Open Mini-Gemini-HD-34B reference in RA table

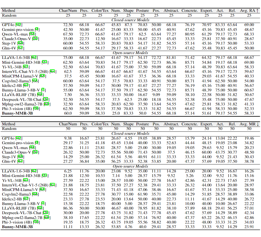tap(45, 62)
